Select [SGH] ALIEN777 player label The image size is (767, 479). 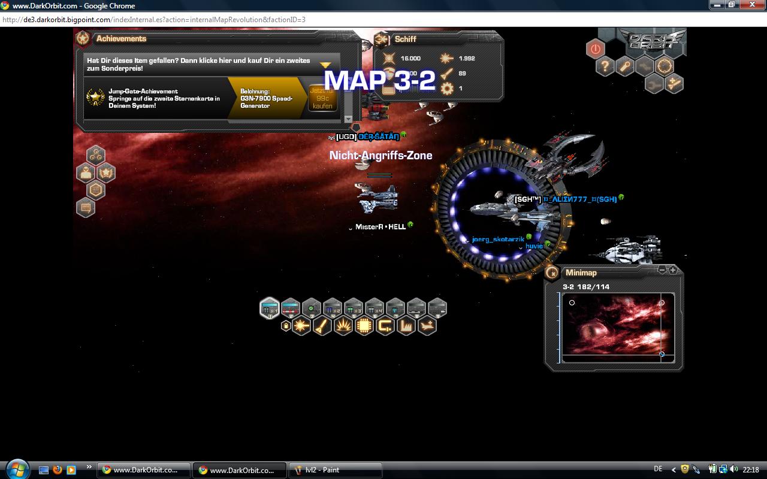[x=566, y=199]
